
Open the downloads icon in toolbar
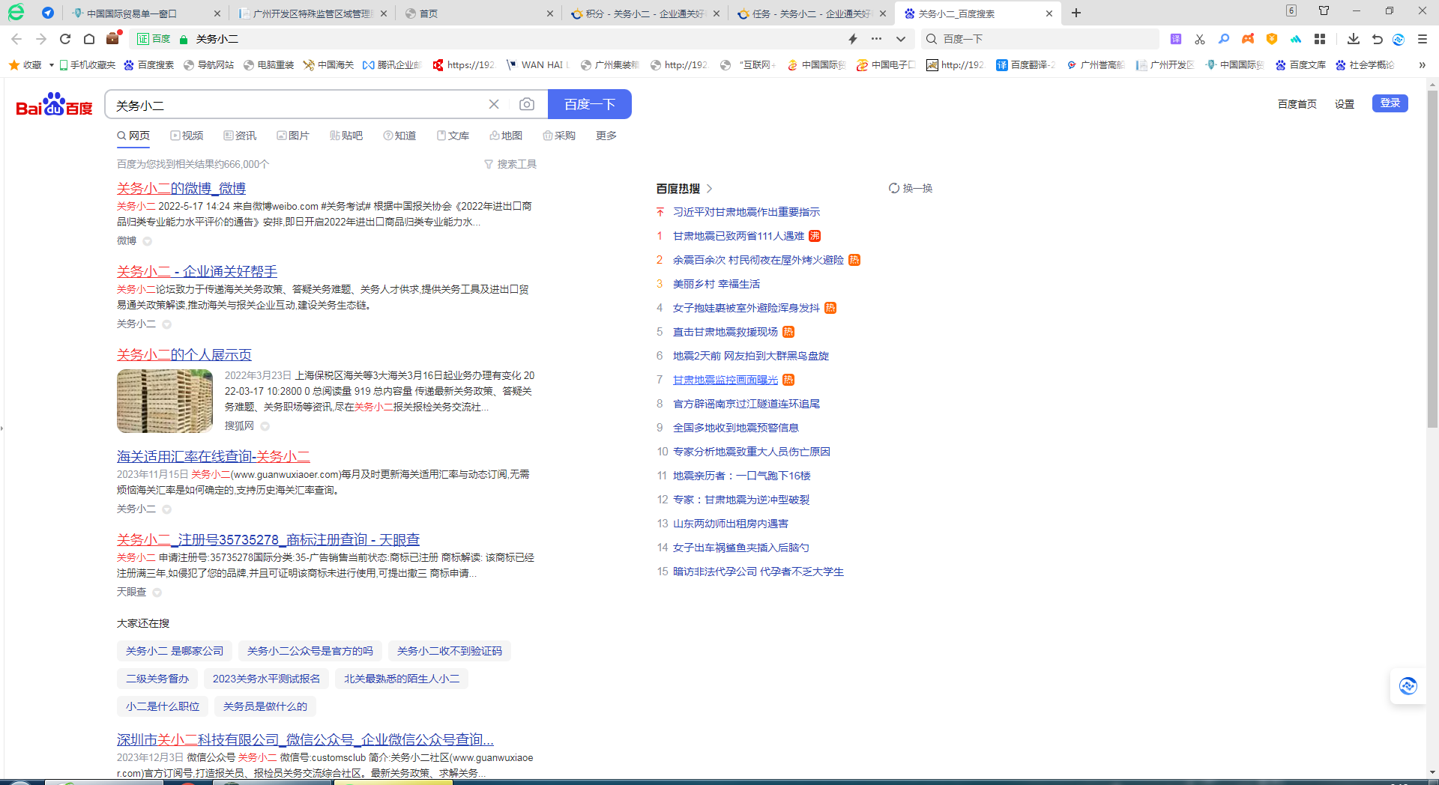pyautogui.click(x=1354, y=39)
